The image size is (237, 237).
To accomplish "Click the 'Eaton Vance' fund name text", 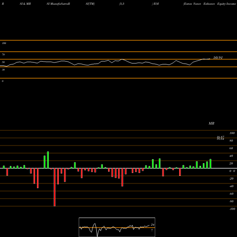I will click(x=192, y=4).
